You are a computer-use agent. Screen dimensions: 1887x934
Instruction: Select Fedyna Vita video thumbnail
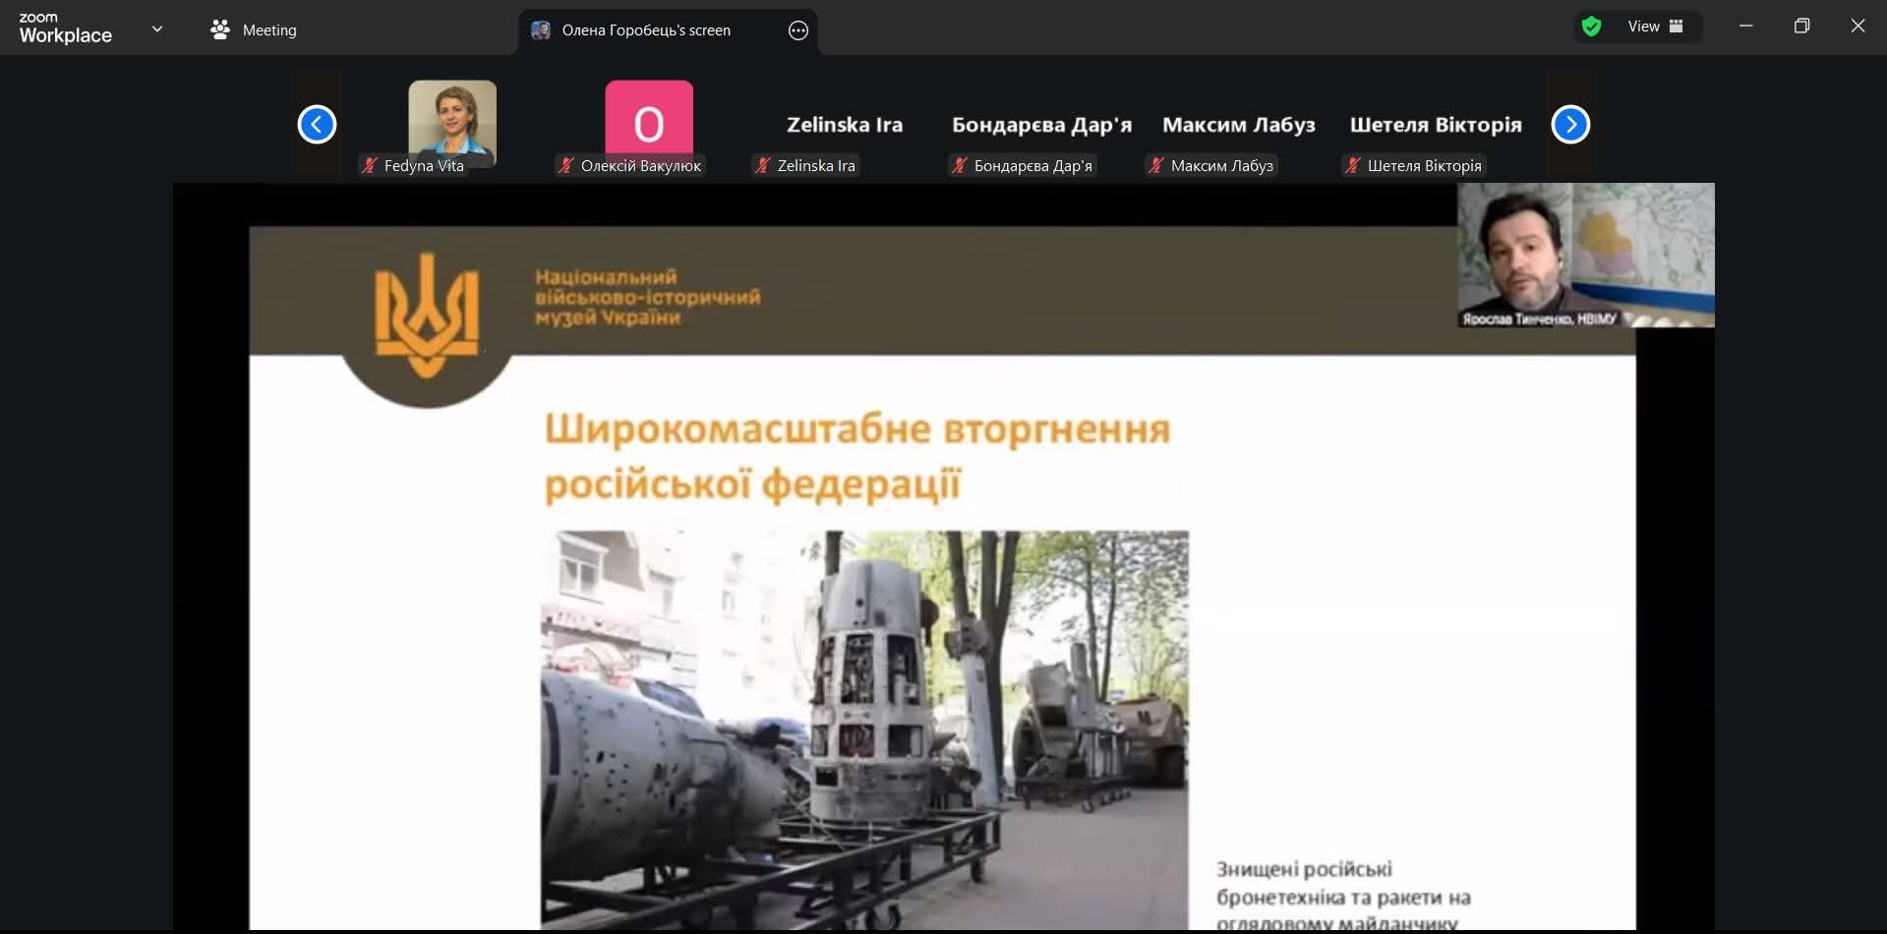452,120
